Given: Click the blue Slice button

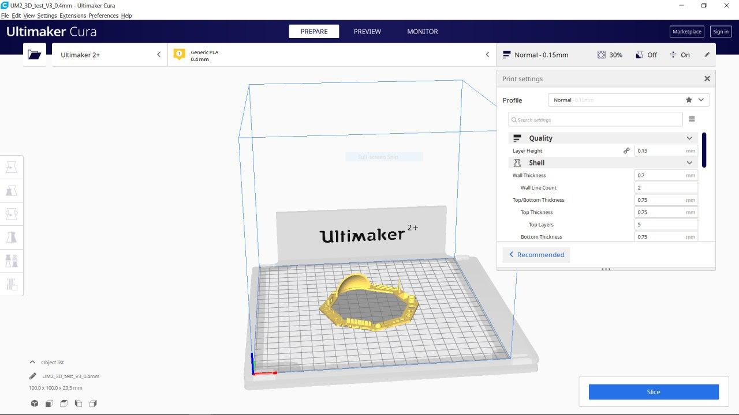Looking at the screenshot, I should [654, 392].
